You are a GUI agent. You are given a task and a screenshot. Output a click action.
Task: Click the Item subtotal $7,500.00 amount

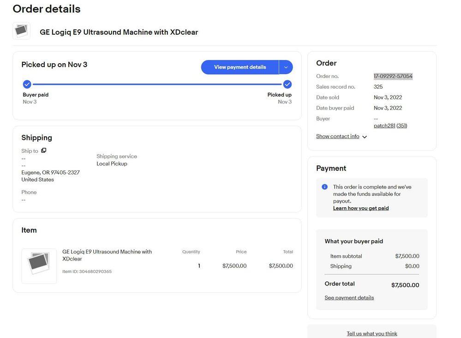click(407, 256)
